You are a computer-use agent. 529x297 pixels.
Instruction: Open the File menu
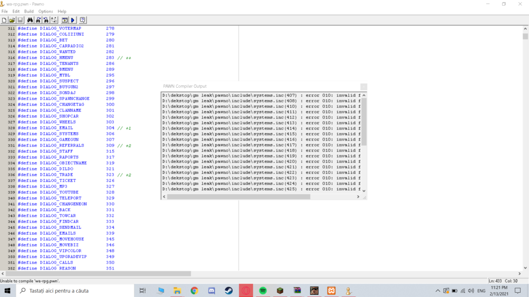click(x=5, y=12)
